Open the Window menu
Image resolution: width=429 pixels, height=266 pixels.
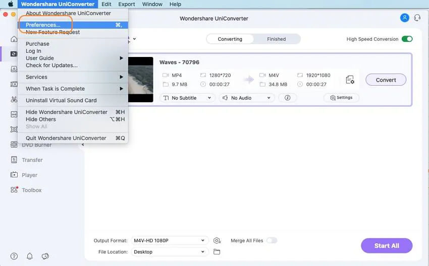(x=152, y=4)
